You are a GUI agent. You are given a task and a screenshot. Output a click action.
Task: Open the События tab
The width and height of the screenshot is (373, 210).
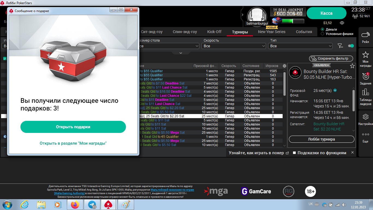pyautogui.click(x=304, y=32)
